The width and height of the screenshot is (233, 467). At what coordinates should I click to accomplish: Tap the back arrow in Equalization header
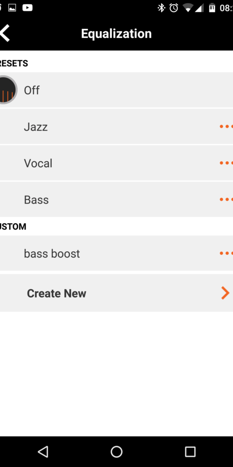(x=5, y=33)
